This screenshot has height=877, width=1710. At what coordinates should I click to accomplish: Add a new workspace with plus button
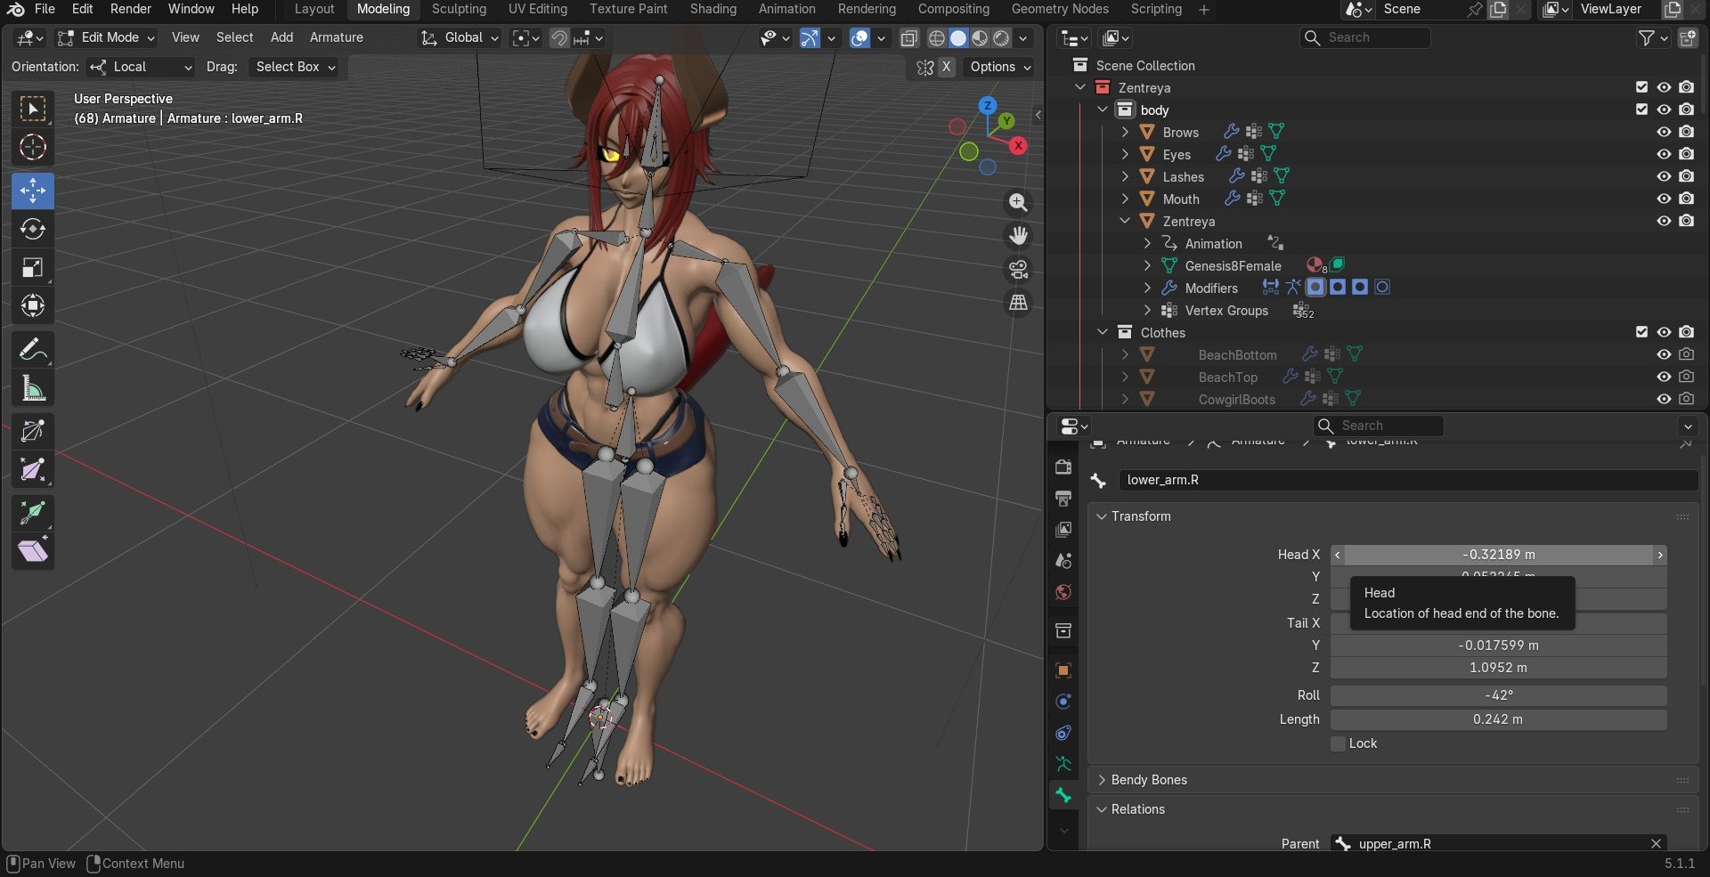(x=1204, y=9)
